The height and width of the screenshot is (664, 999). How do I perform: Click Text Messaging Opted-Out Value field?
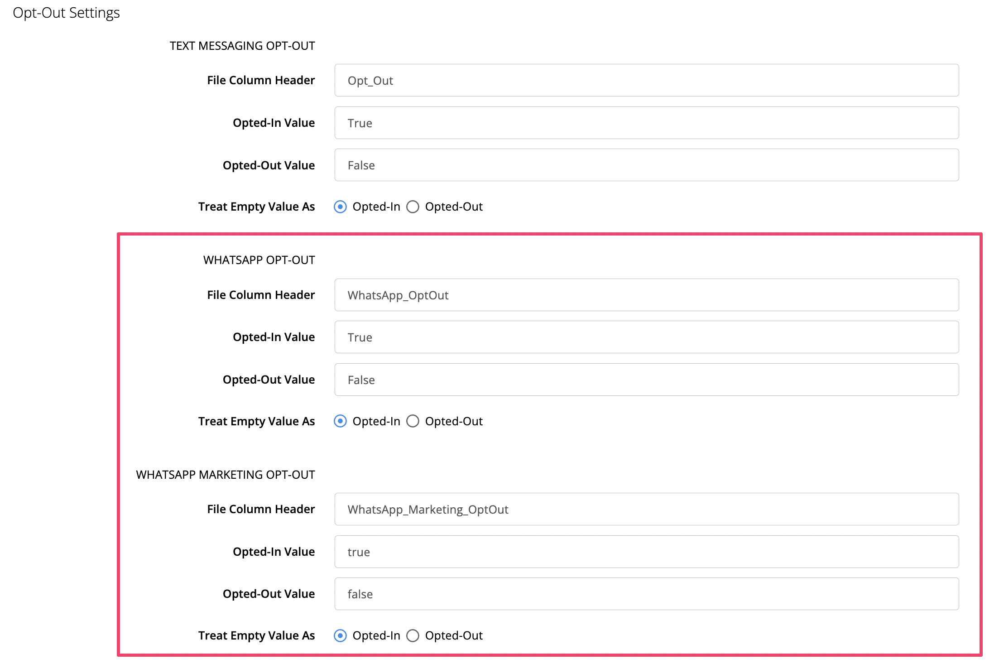point(646,165)
